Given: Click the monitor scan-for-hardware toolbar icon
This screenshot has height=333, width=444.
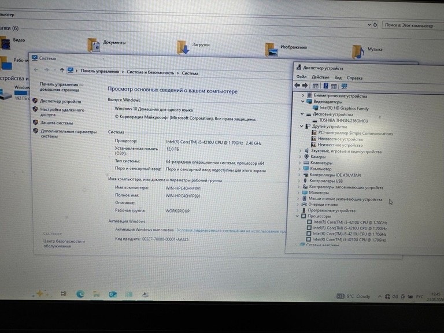Looking at the screenshot, I should (x=345, y=86).
